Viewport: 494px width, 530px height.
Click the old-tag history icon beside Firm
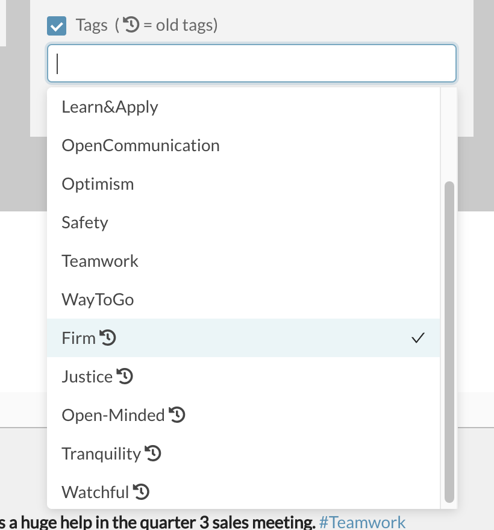click(108, 338)
